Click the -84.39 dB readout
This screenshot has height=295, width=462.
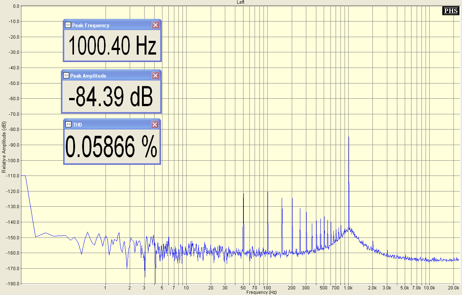pos(111,97)
